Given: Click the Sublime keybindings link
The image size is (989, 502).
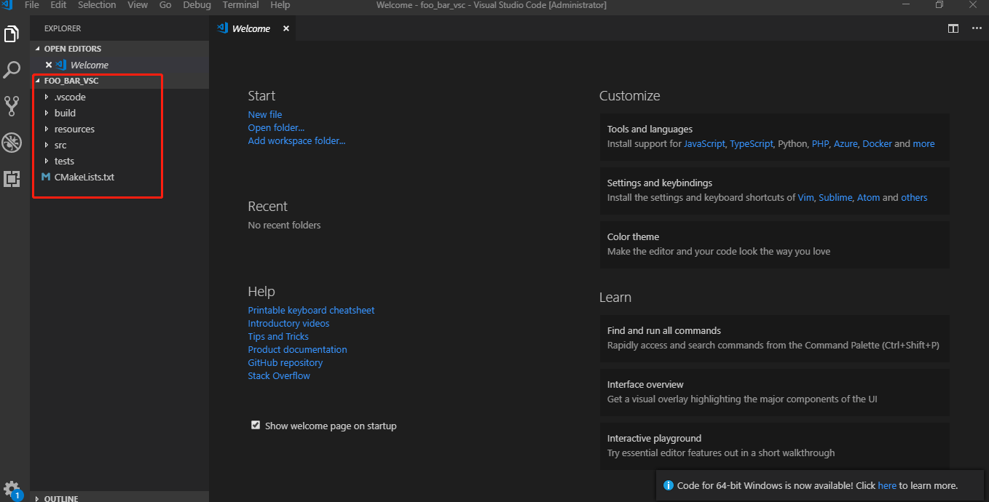Looking at the screenshot, I should point(835,197).
